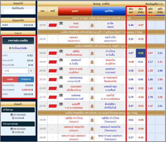Image resolution: width=166 pixels, height=142 pixels.
Task: Click the TV icon beside พรนารายณ์ ส.ภูมิภัทร
Action: [61, 69]
